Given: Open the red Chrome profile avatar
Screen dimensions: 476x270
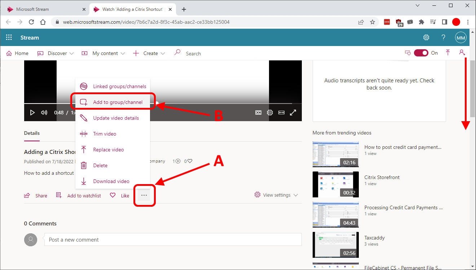Looking at the screenshot, I should [456, 22].
